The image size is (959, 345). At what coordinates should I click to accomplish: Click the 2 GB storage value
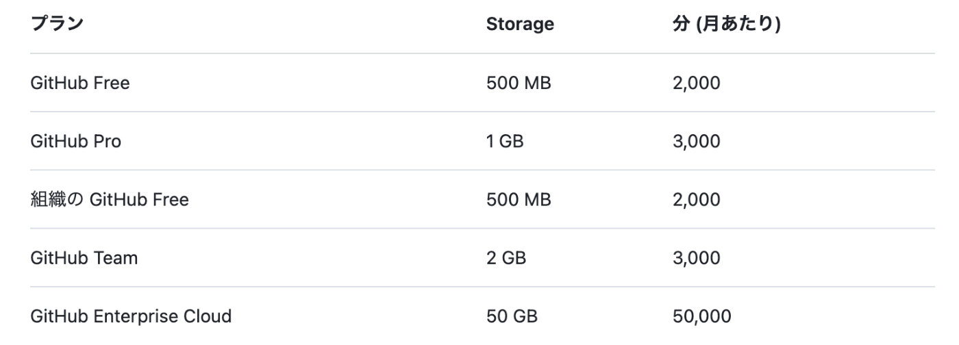(x=506, y=258)
